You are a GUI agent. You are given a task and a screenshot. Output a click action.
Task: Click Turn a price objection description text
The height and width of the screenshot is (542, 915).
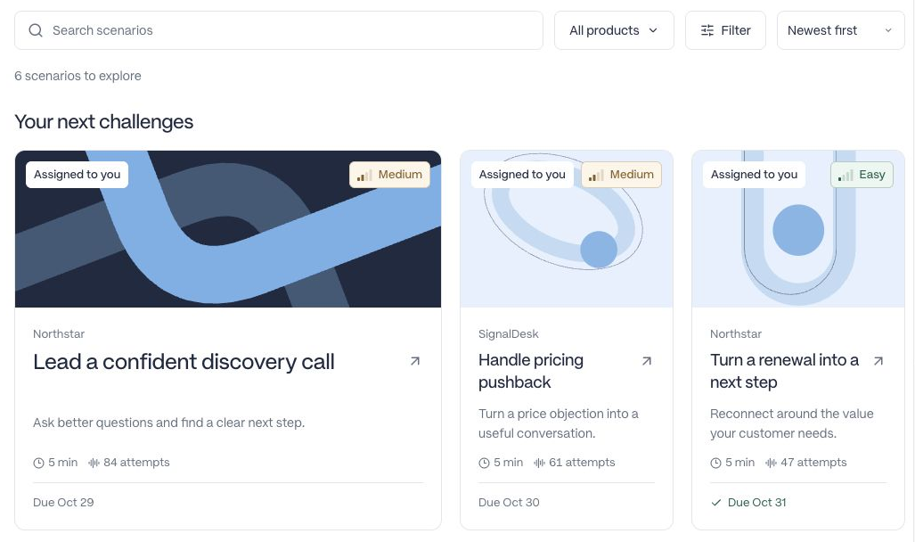[559, 423]
